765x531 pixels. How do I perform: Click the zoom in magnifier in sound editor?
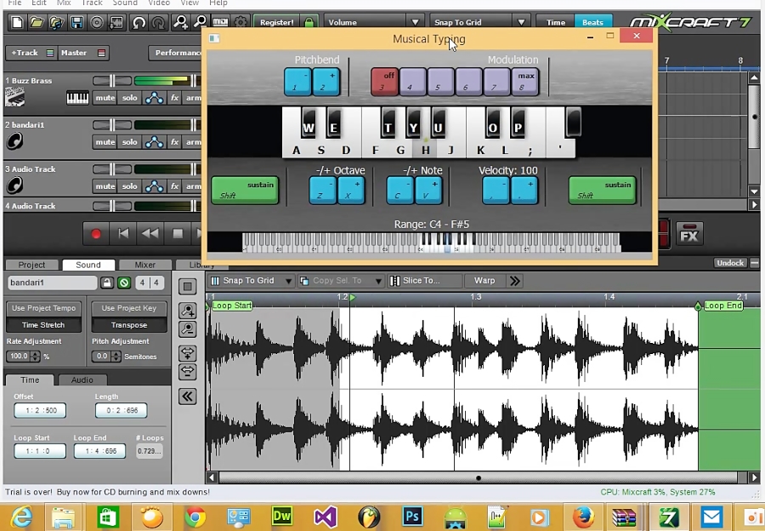tap(188, 311)
